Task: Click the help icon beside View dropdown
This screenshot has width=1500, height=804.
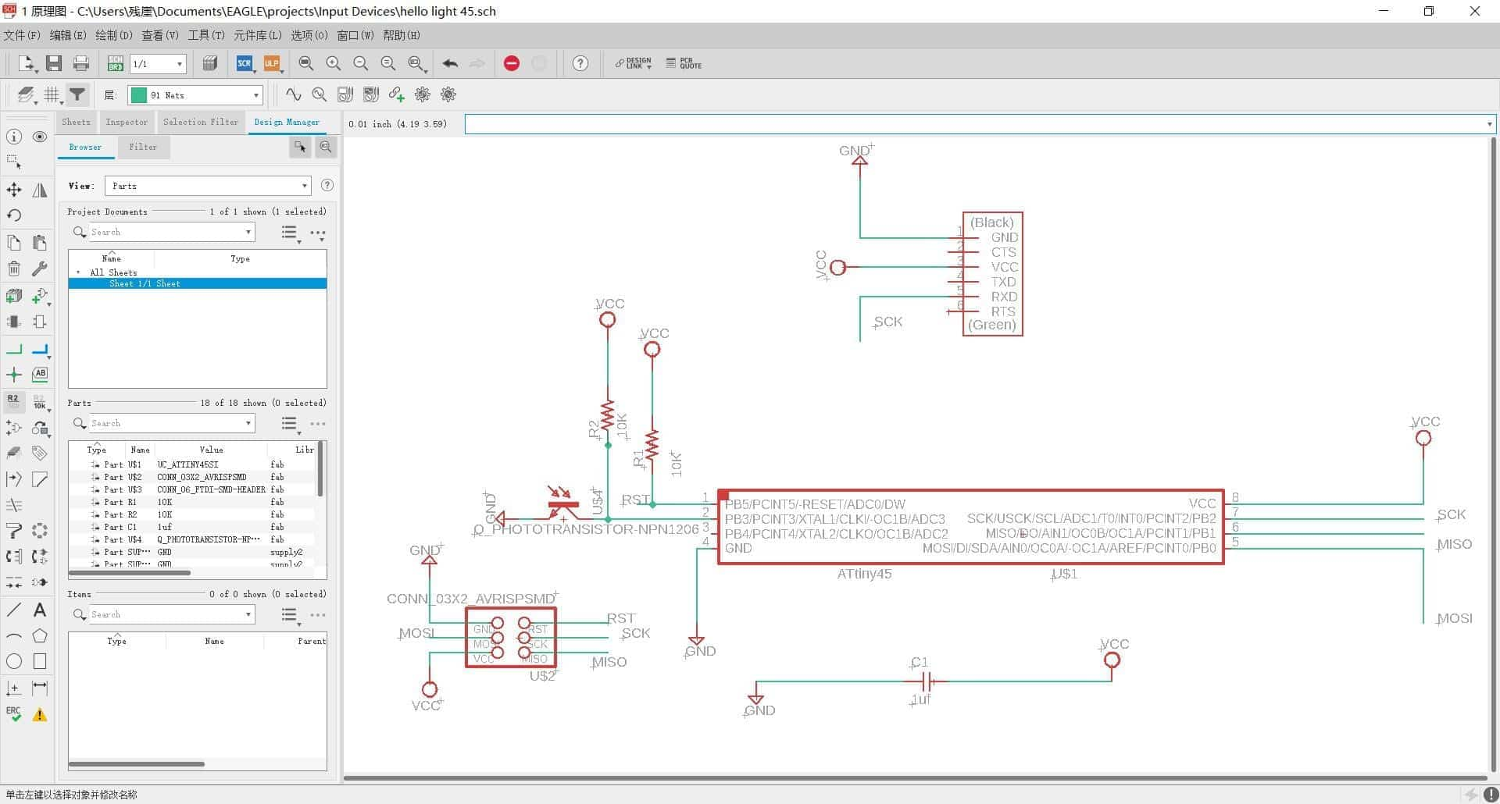Action: click(327, 186)
